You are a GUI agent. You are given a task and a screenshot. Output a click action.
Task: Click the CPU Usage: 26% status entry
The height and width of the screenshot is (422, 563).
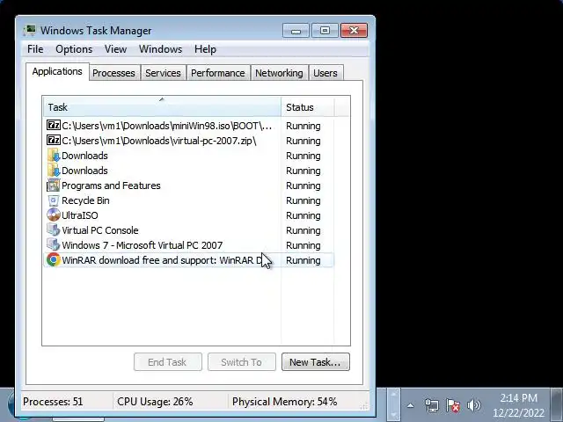point(155,402)
